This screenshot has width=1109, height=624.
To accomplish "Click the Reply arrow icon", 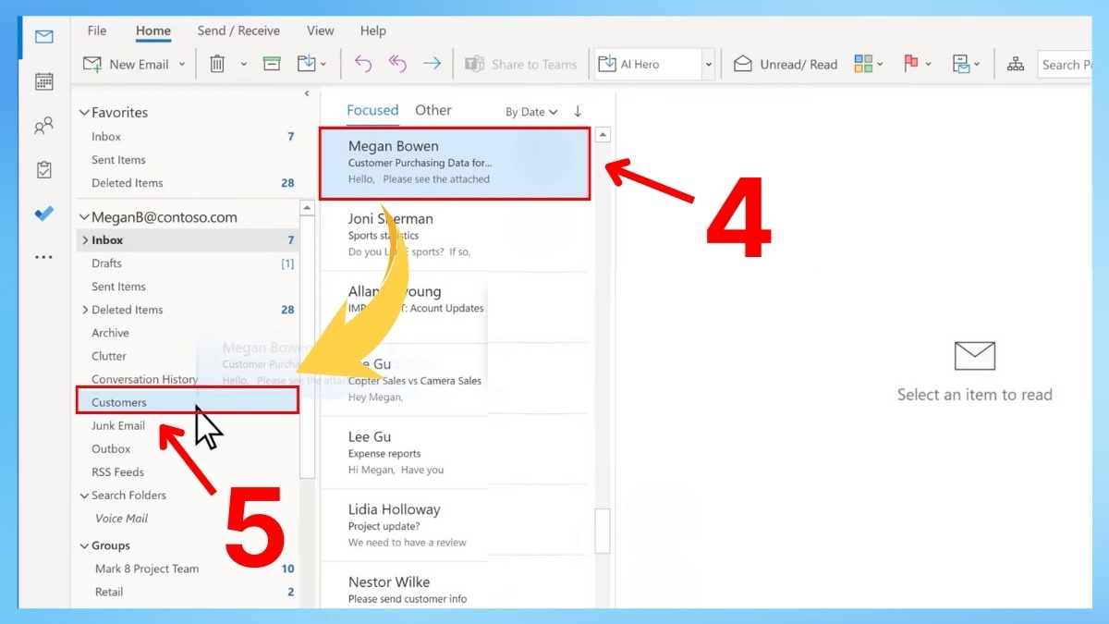I will pos(363,64).
